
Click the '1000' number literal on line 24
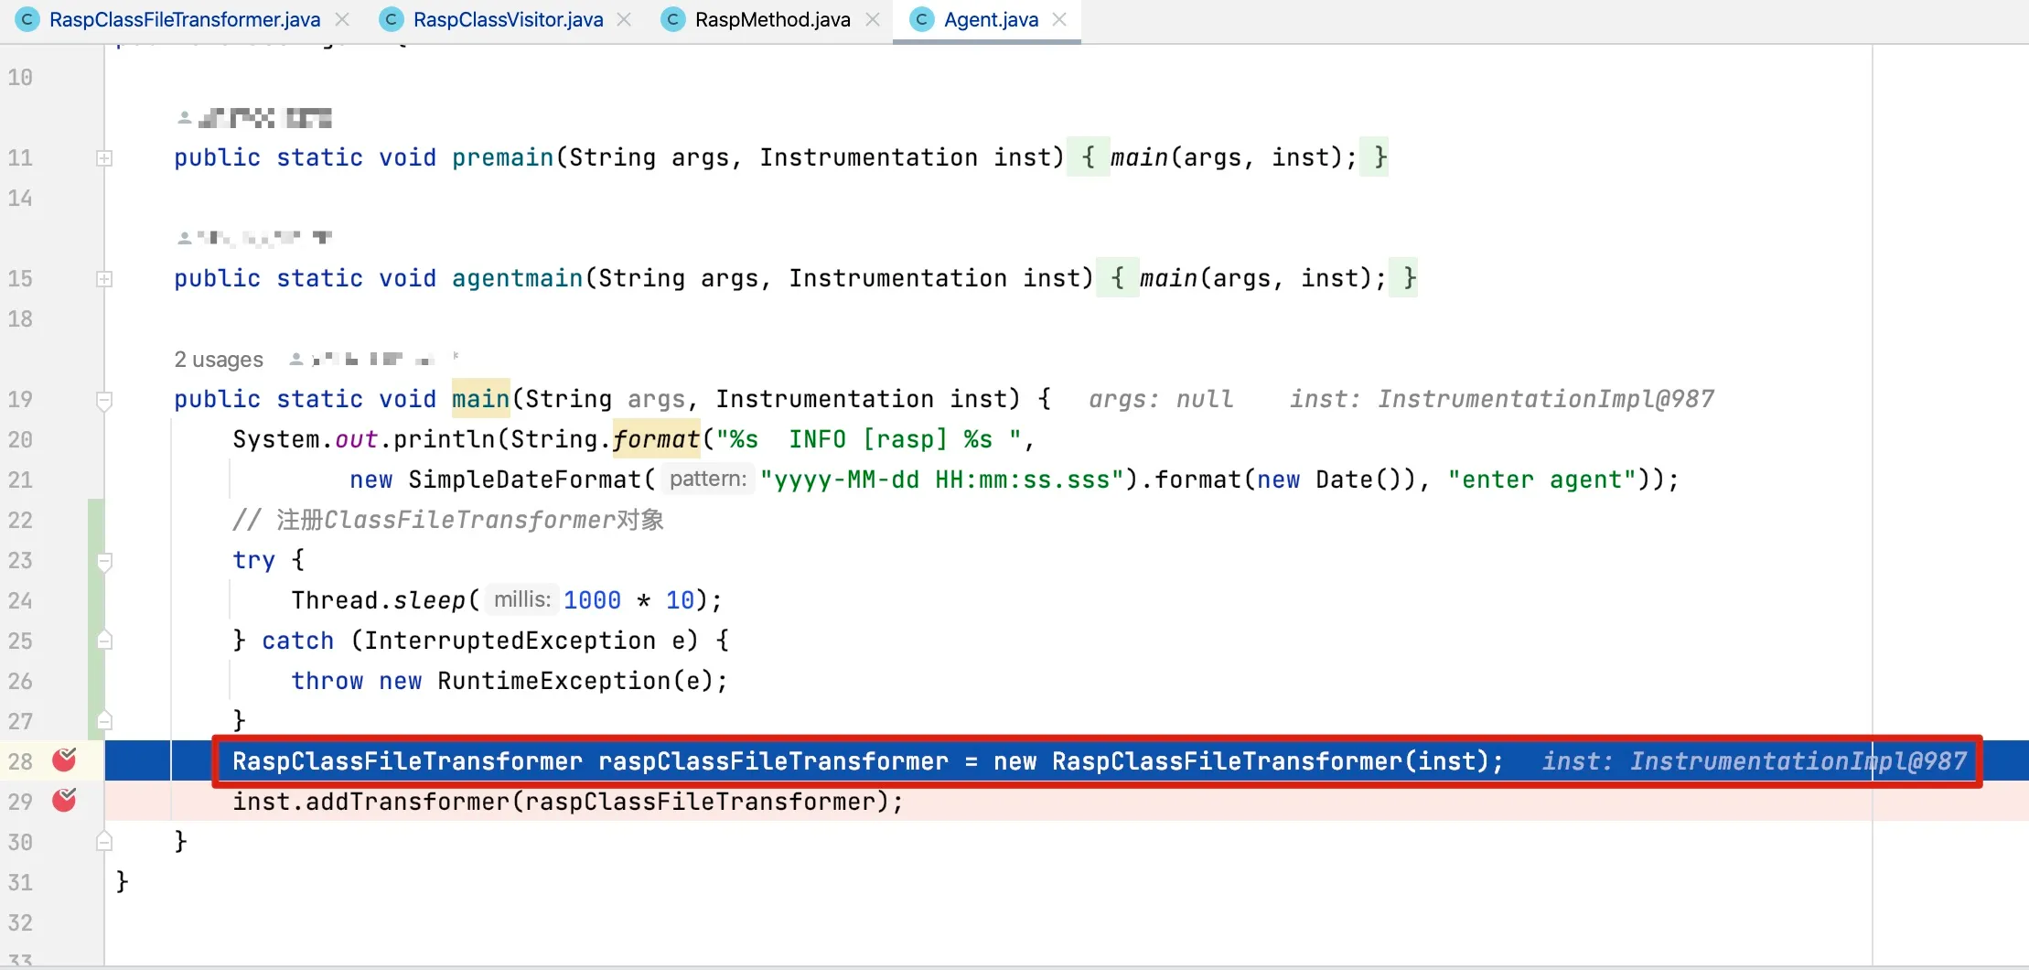coord(592,600)
